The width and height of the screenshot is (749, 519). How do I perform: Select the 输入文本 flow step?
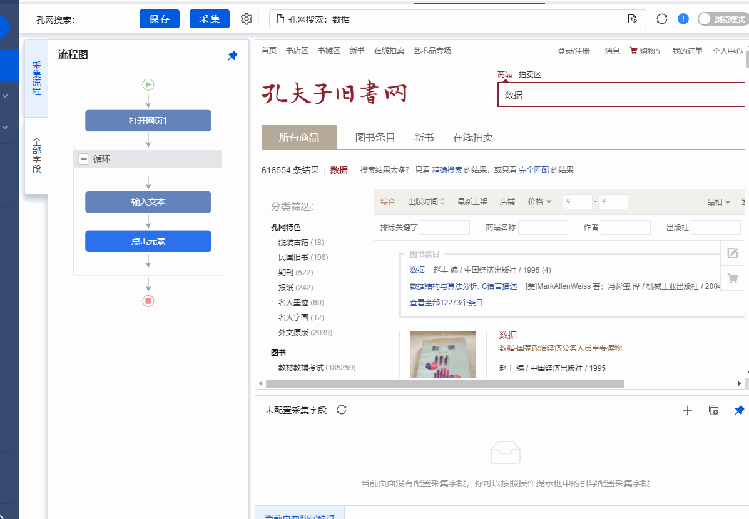click(148, 202)
